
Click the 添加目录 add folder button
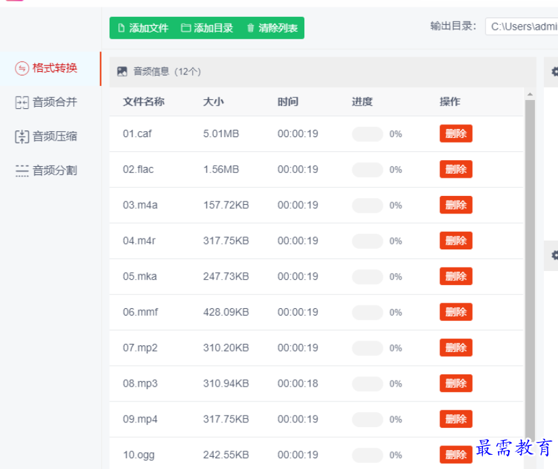[x=207, y=28]
